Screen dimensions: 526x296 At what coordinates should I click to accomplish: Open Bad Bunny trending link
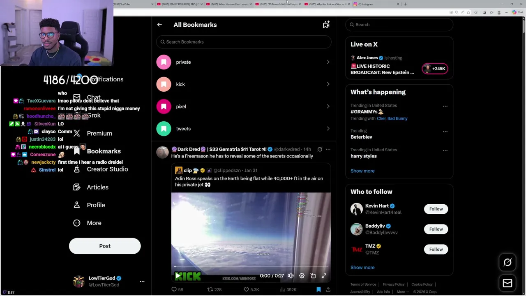(397, 118)
